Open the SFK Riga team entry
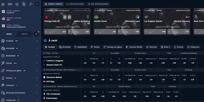The height and width of the screenshot is (102, 204). click(50, 82)
